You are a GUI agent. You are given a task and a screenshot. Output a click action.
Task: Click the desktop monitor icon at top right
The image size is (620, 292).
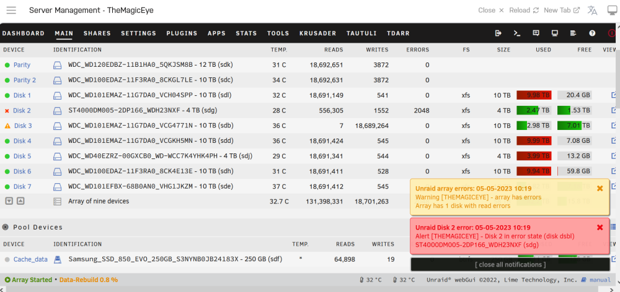click(612, 11)
